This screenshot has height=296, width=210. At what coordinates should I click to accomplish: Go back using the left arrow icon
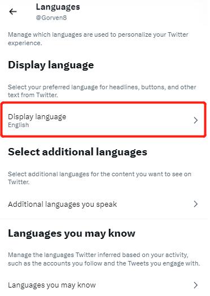13,12
